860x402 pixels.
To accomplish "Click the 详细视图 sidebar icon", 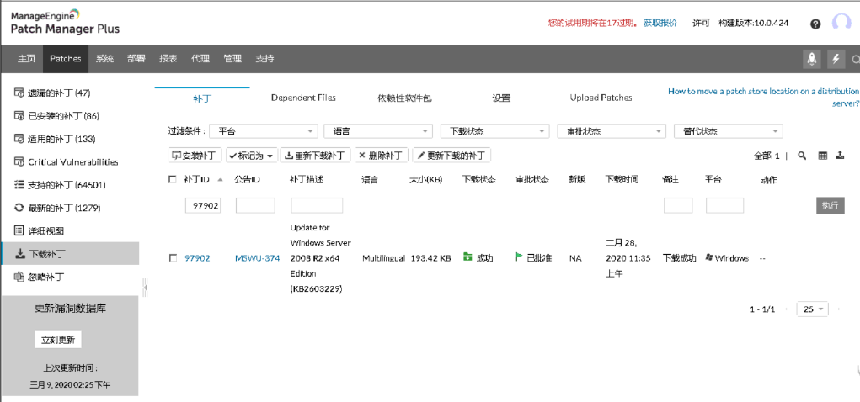I will pyautogui.click(x=19, y=230).
